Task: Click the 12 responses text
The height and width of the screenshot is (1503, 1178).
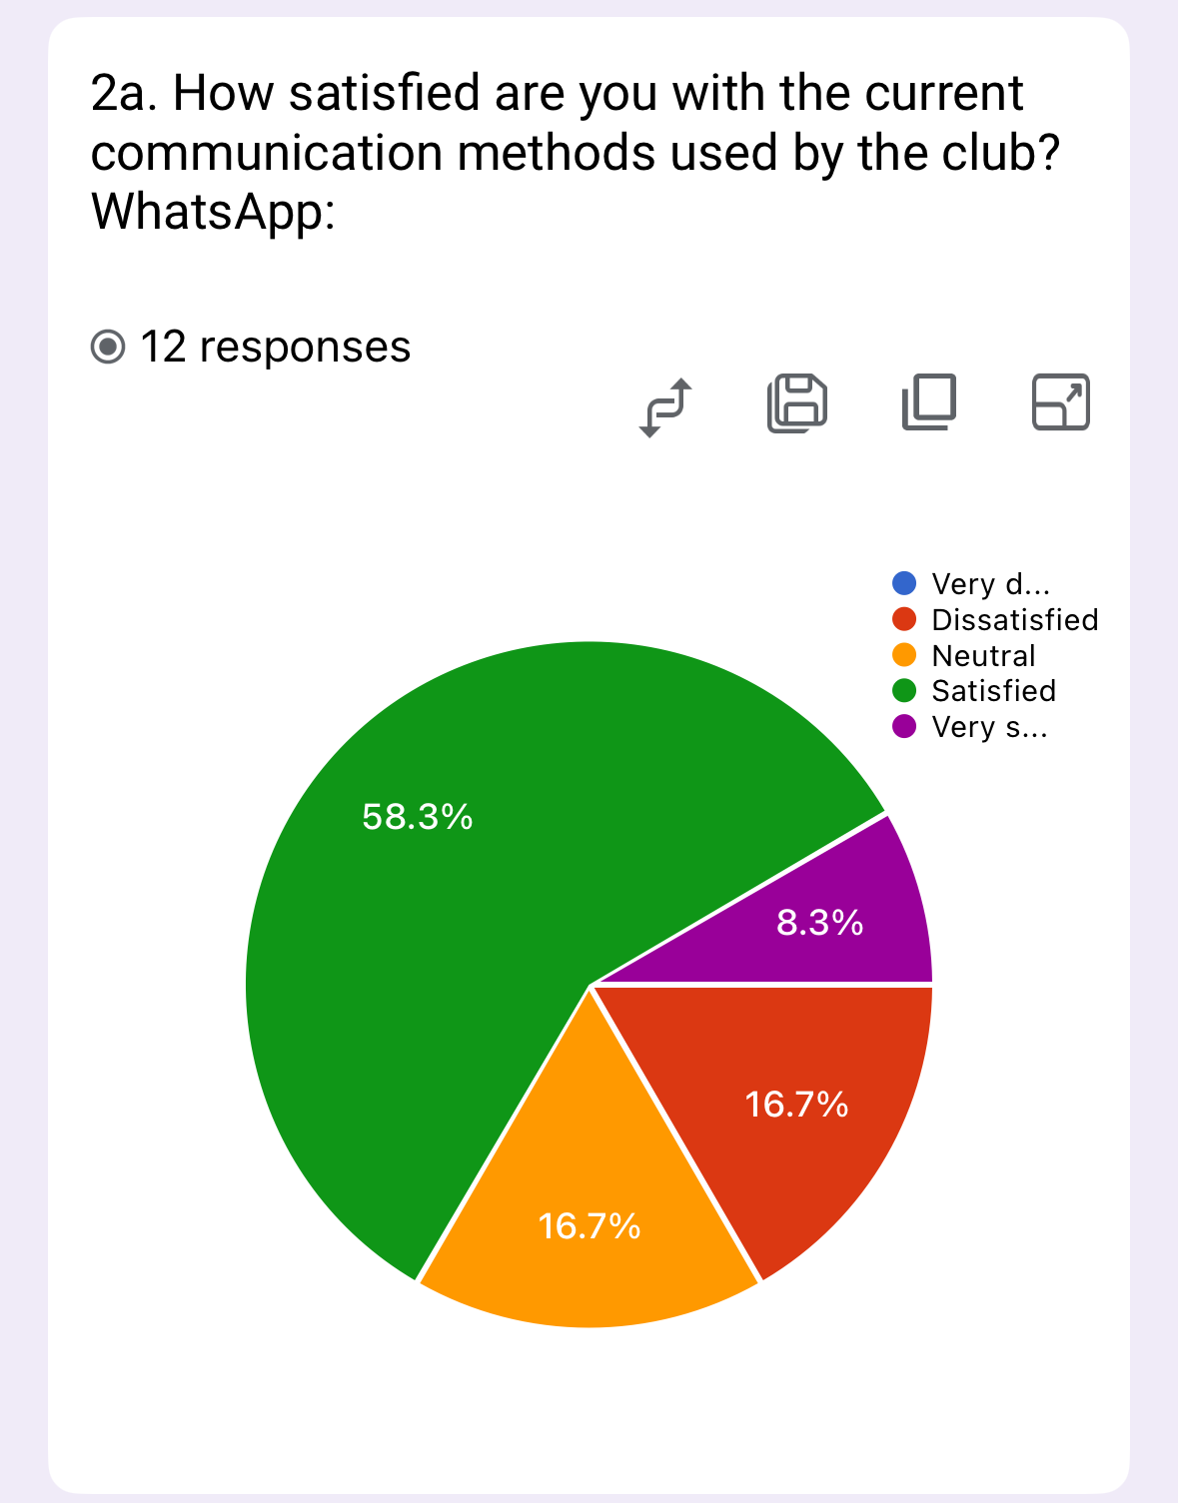Action: pos(275,348)
